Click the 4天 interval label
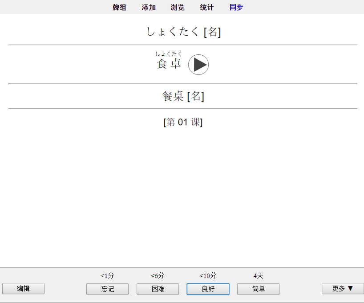 pyautogui.click(x=259, y=276)
